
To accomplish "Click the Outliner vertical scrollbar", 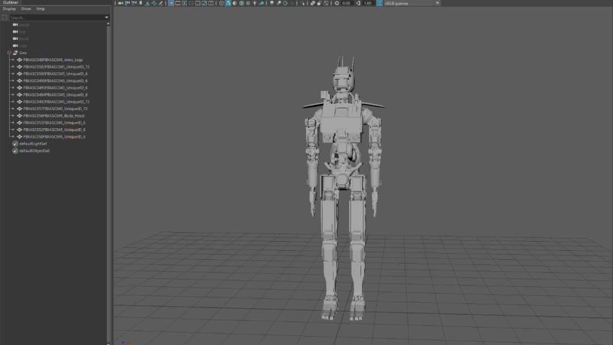I will pyautogui.click(x=109, y=170).
